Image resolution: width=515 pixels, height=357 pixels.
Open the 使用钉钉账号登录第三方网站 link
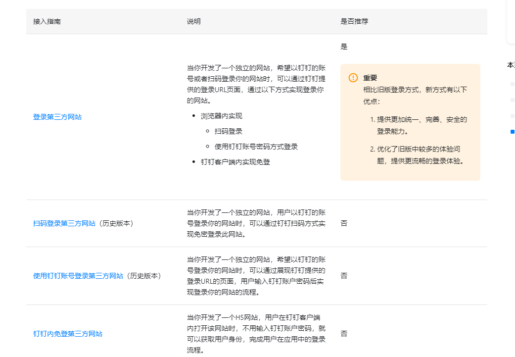click(78, 276)
